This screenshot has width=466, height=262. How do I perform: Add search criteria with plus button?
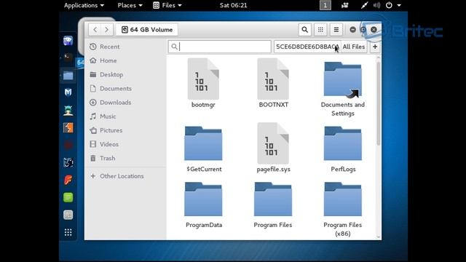tap(375, 47)
